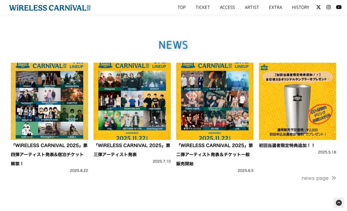Open the fourth lineup announcement headline
The width and height of the screenshot is (347, 211).
50,154
